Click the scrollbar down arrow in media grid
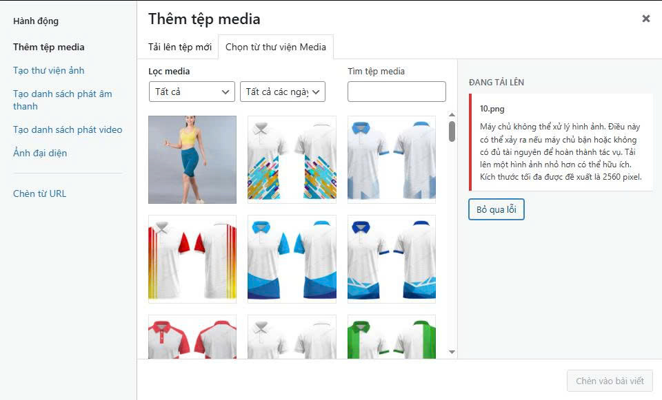Viewport: 662px width, 400px height. pos(452,352)
